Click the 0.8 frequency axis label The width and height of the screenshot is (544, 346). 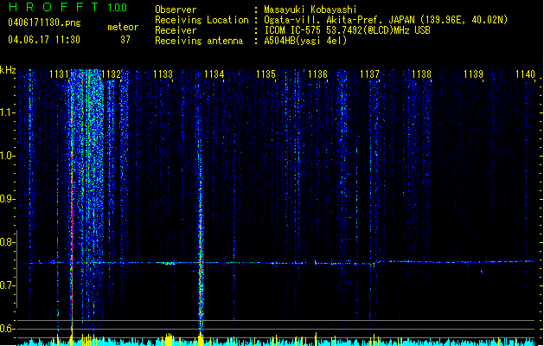(8, 242)
